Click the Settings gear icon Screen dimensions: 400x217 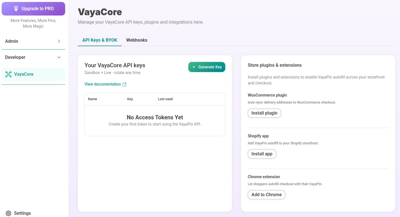point(8,213)
